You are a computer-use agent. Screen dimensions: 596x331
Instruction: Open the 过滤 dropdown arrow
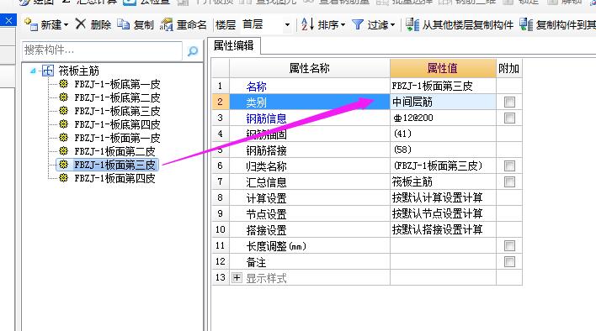(392, 25)
